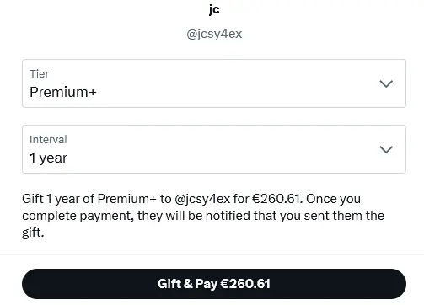Click the @jcsy4ex mention in the gift description
424x305 pixels.
coord(202,199)
